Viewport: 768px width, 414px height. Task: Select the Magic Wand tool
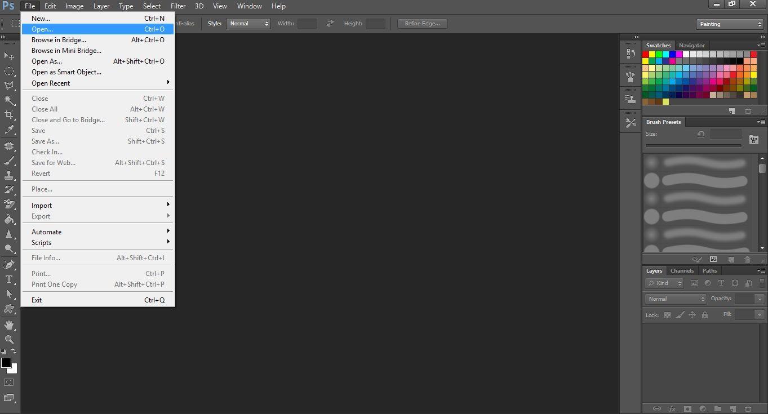(9, 100)
